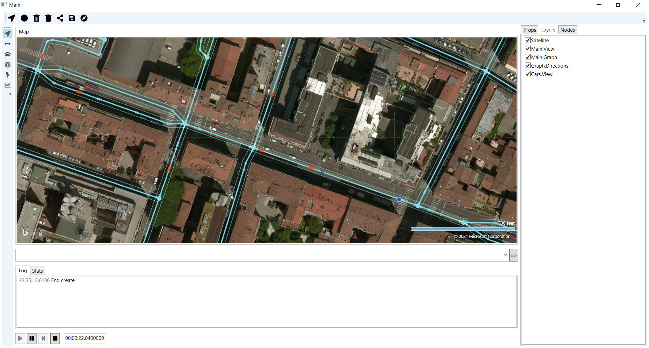Click the 'End create' log entry
Viewport: 649px width, 348px height.
(63, 280)
